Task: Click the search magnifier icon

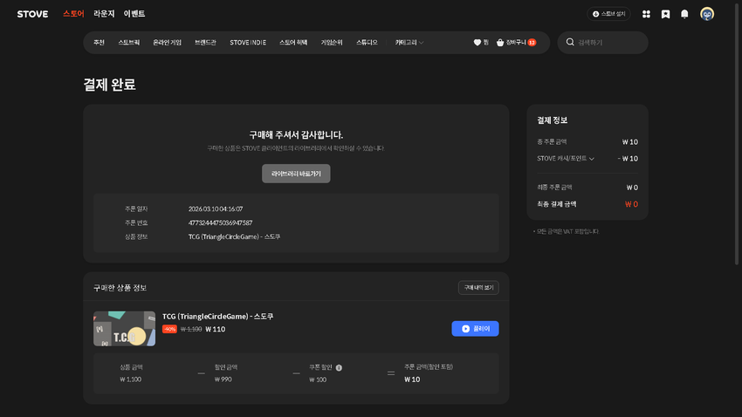Action: pyautogui.click(x=571, y=42)
